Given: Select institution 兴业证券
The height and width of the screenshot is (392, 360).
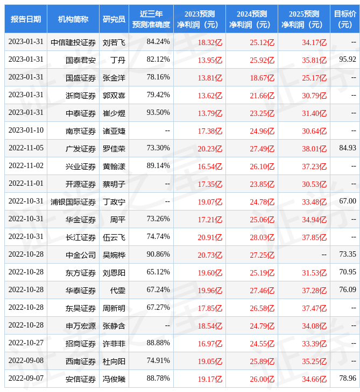Looking at the screenshot, I should 81,166.
